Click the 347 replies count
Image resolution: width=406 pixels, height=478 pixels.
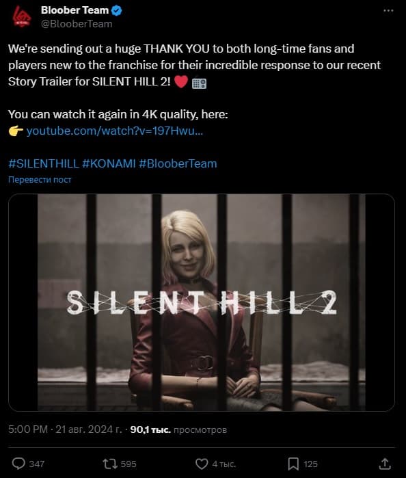(37, 464)
